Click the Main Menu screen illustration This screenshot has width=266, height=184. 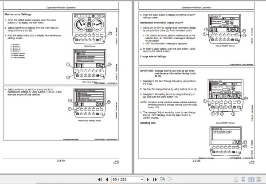coord(90,64)
